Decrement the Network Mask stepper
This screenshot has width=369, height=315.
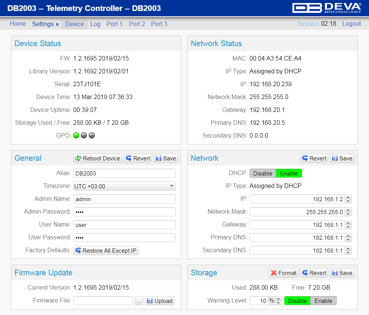point(348,214)
